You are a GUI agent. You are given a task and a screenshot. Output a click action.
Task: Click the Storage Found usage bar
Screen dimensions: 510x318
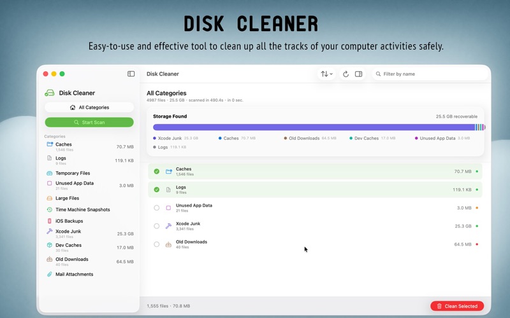point(319,127)
